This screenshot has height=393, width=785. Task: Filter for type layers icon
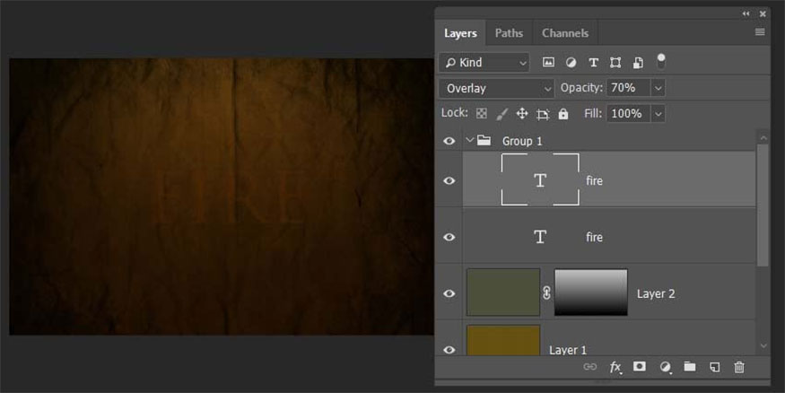click(x=593, y=63)
